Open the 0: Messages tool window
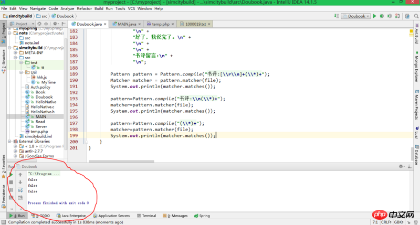This screenshot has height=225, width=420. click(175, 216)
